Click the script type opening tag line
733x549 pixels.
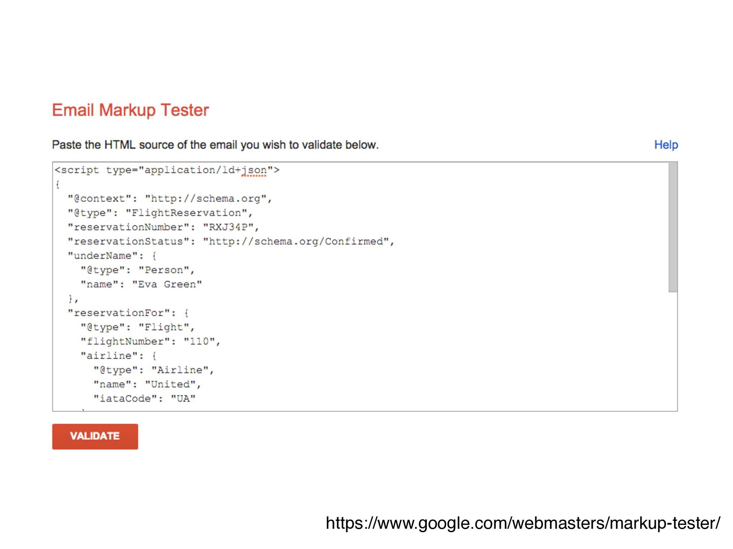pyautogui.click(x=167, y=170)
